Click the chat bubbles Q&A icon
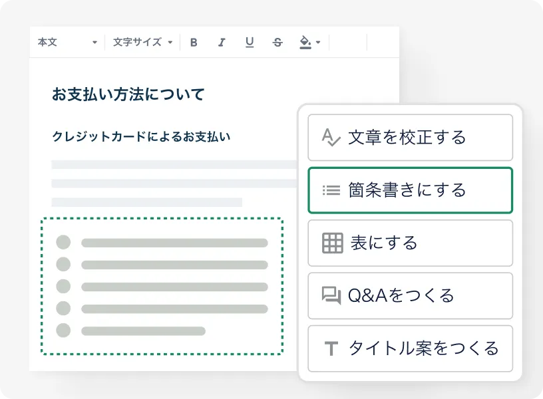The height and width of the screenshot is (399, 543). point(331,295)
